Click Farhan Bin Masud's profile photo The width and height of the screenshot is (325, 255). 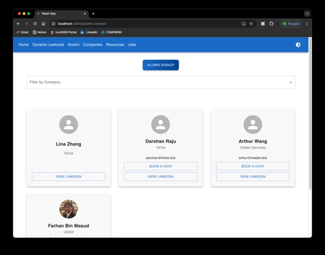[x=69, y=209]
